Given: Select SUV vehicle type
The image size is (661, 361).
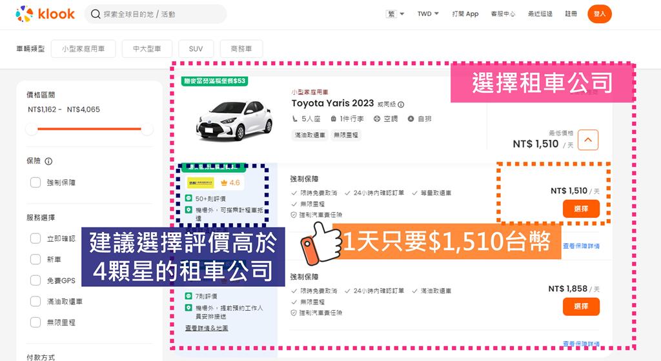Looking at the screenshot, I should click(196, 49).
